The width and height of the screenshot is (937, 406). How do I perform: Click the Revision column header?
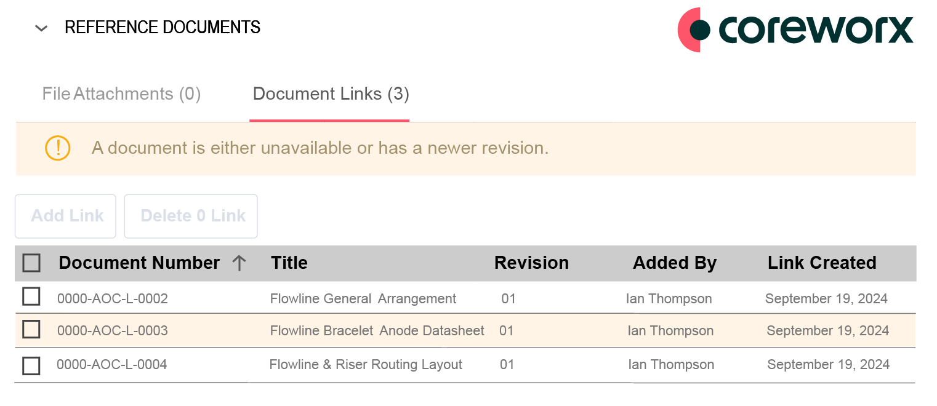[531, 263]
